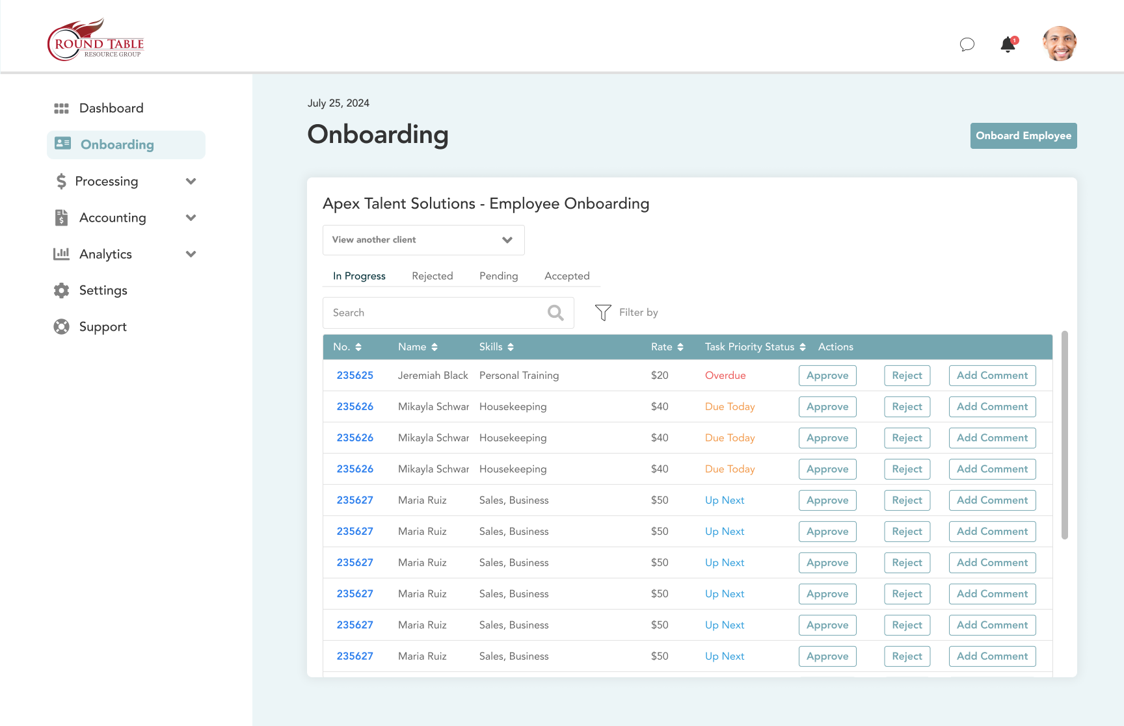Open the Support lifebuoy icon
This screenshot has width=1124, height=726.
[x=61, y=326]
